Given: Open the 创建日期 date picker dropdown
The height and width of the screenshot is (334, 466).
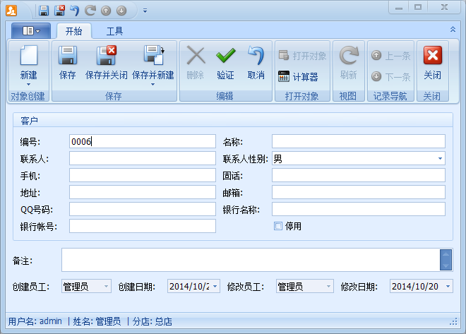Looking at the screenshot, I should [215, 287].
